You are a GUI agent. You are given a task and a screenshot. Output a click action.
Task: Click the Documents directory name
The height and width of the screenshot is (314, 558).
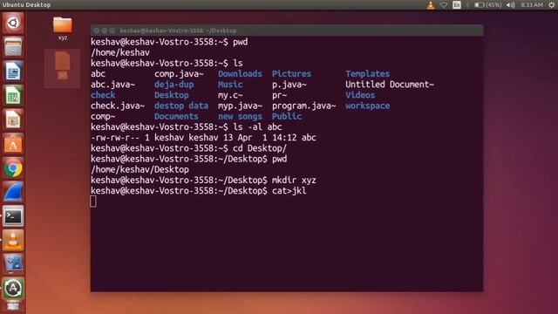pos(176,116)
